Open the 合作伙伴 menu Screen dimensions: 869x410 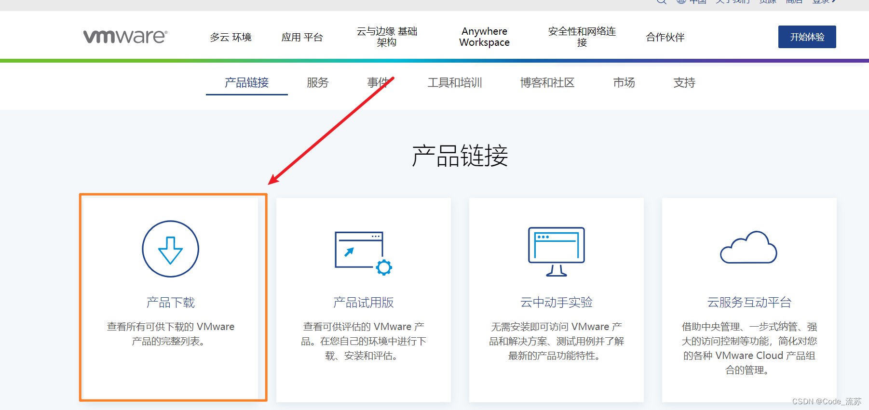point(665,37)
